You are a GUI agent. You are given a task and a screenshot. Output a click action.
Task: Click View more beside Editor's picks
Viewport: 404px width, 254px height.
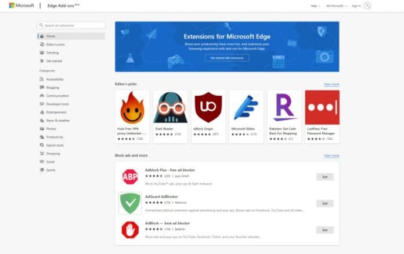tap(331, 84)
